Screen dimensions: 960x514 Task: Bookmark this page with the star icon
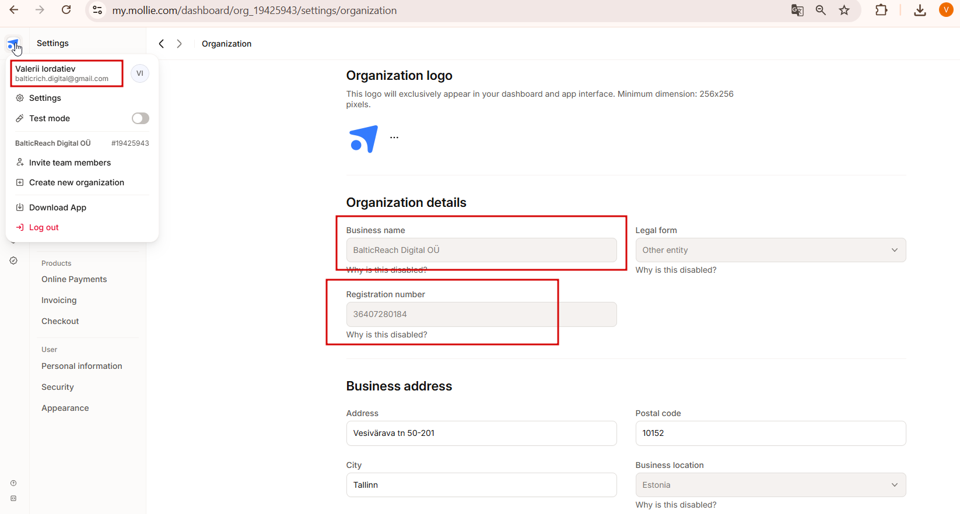pyautogui.click(x=844, y=10)
